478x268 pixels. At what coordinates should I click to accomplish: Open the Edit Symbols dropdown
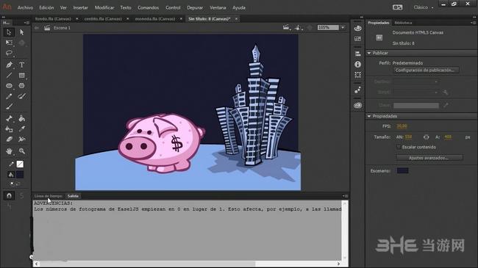tap(299, 28)
